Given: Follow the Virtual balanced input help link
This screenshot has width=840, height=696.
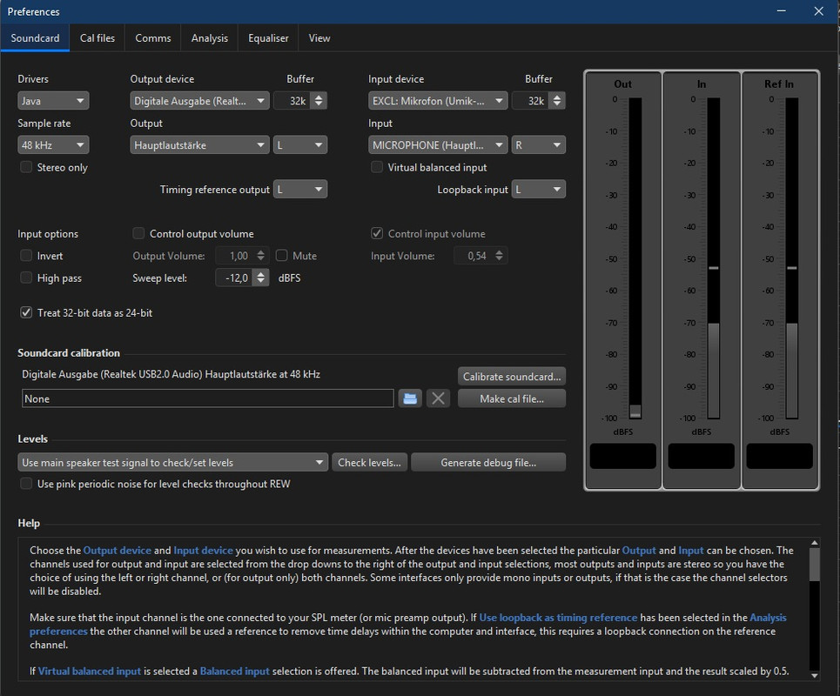Looking at the screenshot, I should [90, 671].
